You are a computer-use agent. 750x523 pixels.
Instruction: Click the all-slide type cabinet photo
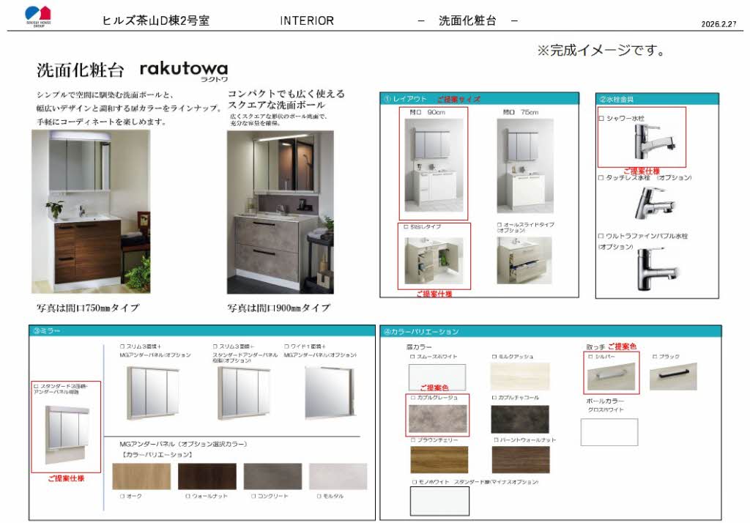coord(524,261)
